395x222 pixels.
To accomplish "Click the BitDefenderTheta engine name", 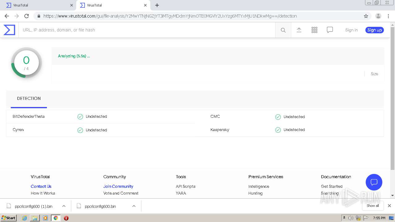I will coord(29,117).
